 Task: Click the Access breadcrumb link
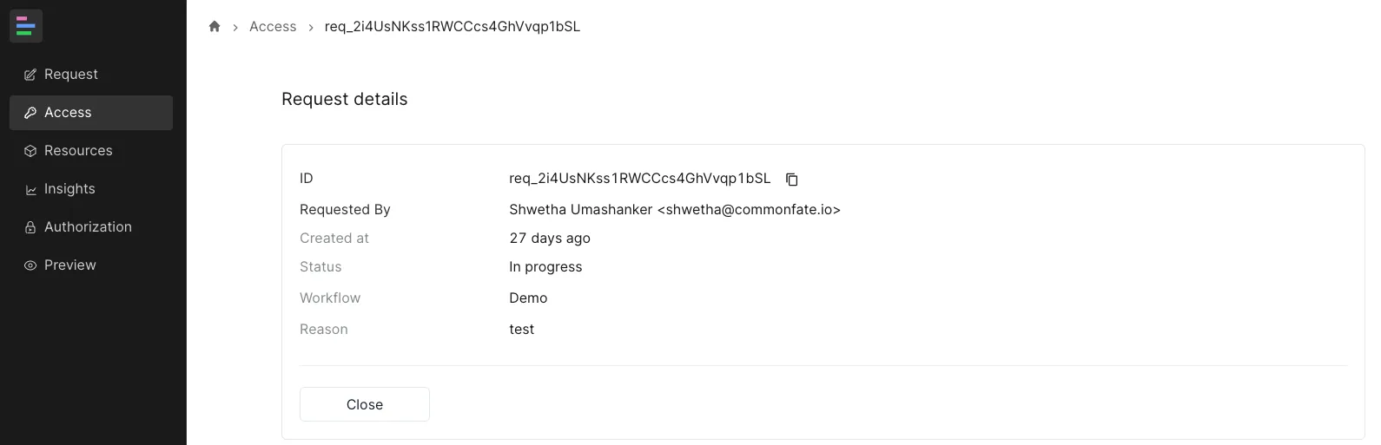click(x=273, y=27)
